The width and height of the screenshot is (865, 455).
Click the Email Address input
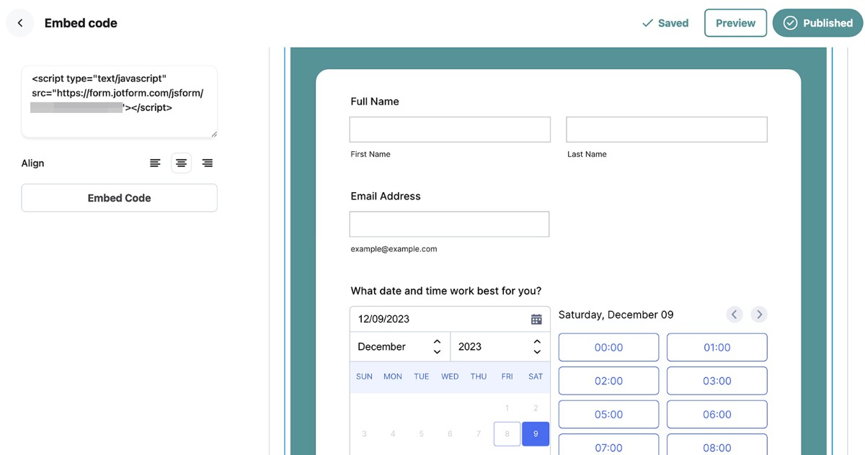(449, 224)
